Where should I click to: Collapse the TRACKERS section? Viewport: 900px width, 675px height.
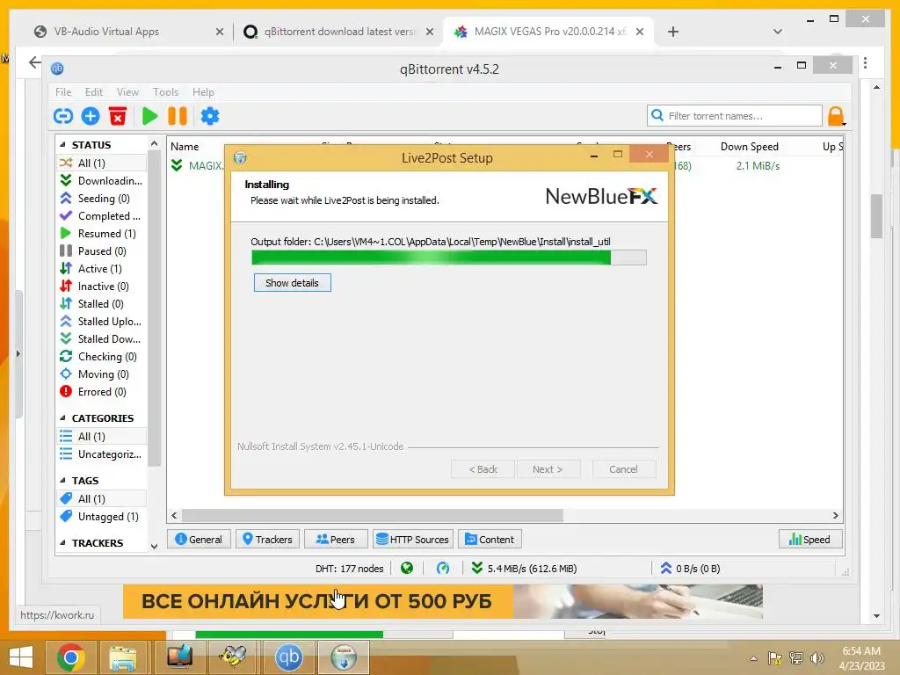point(63,543)
